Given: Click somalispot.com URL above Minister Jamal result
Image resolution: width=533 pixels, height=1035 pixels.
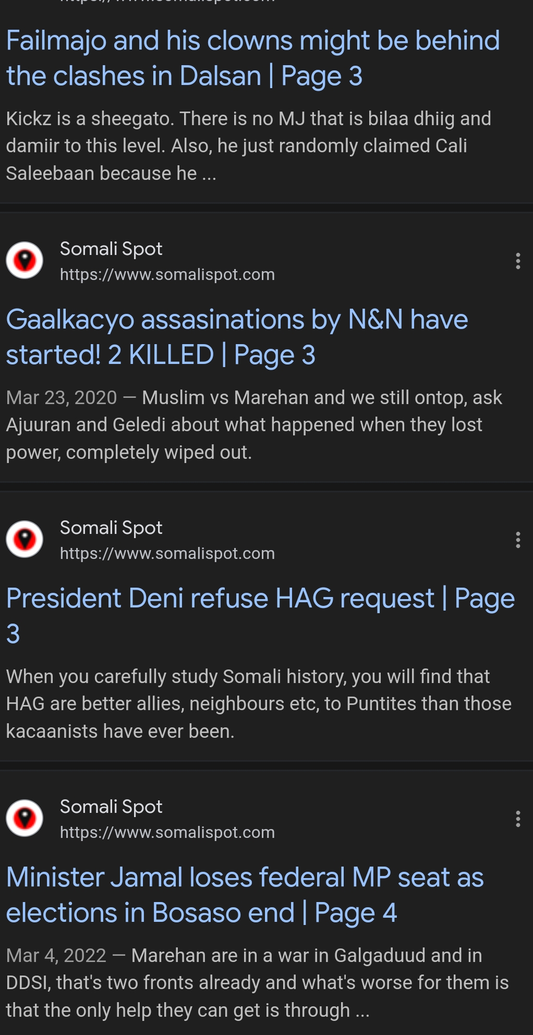Looking at the screenshot, I should [x=167, y=832].
